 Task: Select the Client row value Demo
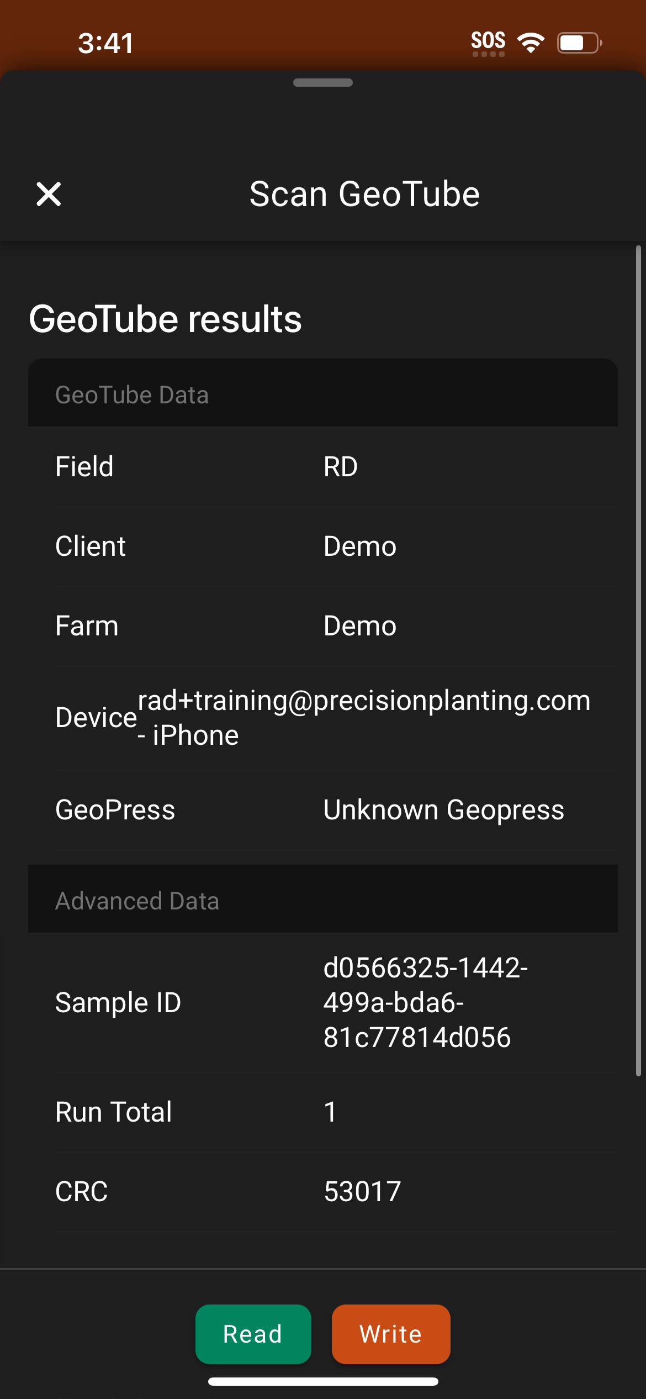pos(360,546)
